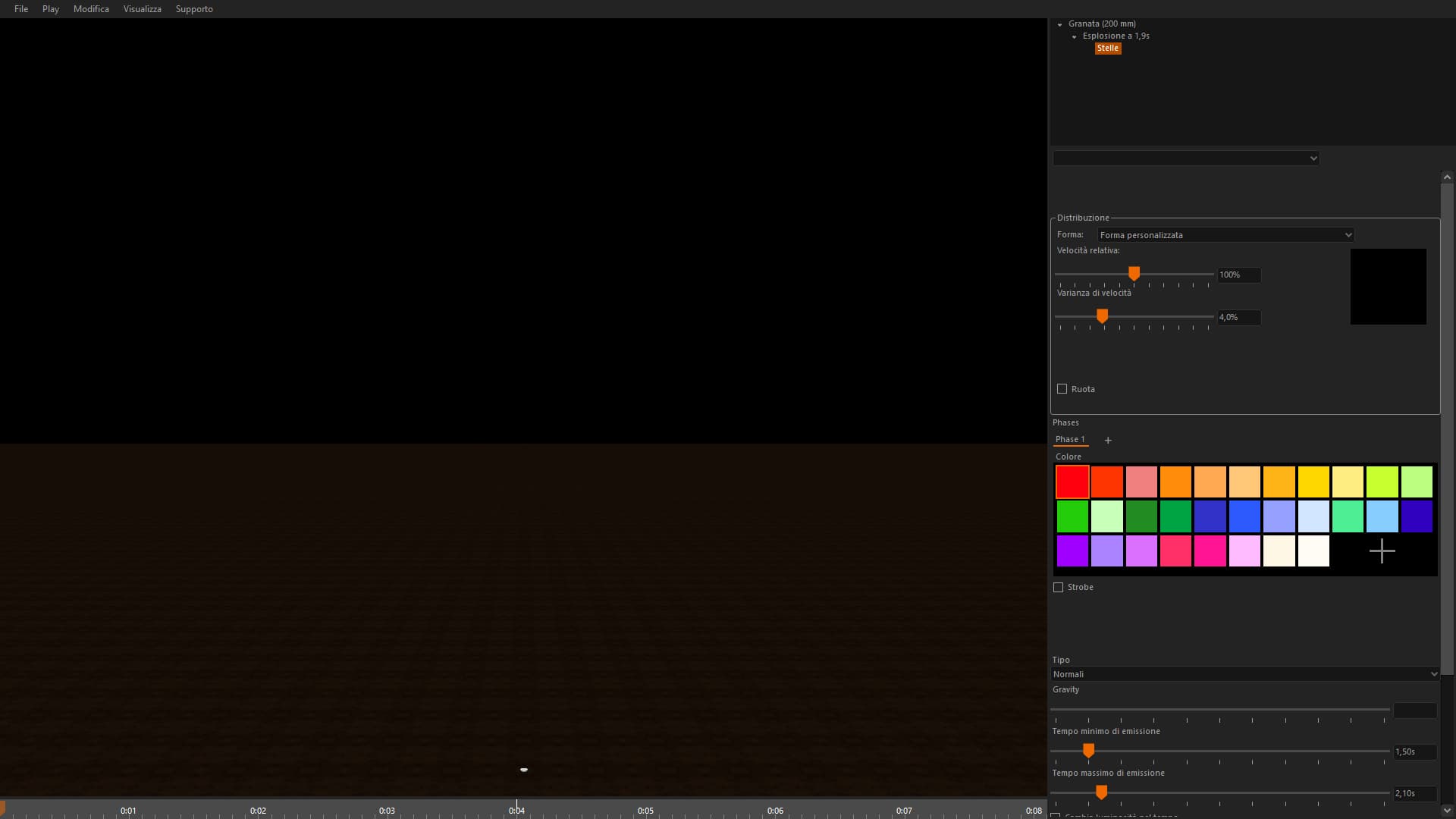The height and width of the screenshot is (819, 1456).
Task: Open the Forma personalizzata dropdown
Action: [1225, 235]
